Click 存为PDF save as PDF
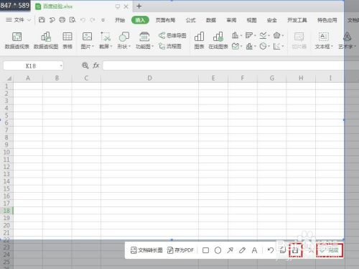 180,250
